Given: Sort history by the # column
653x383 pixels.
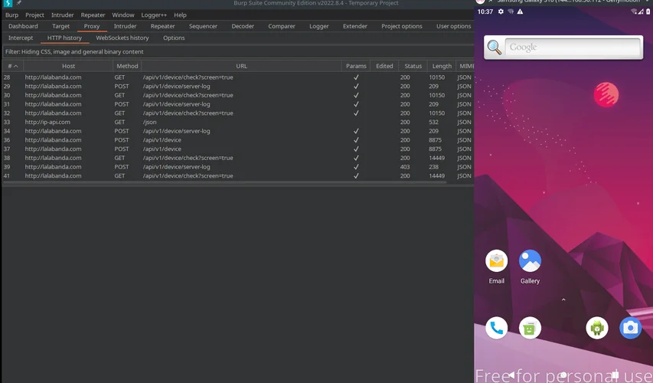Looking at the screenshot, I should pyautogui.click(x=13, y=66).
